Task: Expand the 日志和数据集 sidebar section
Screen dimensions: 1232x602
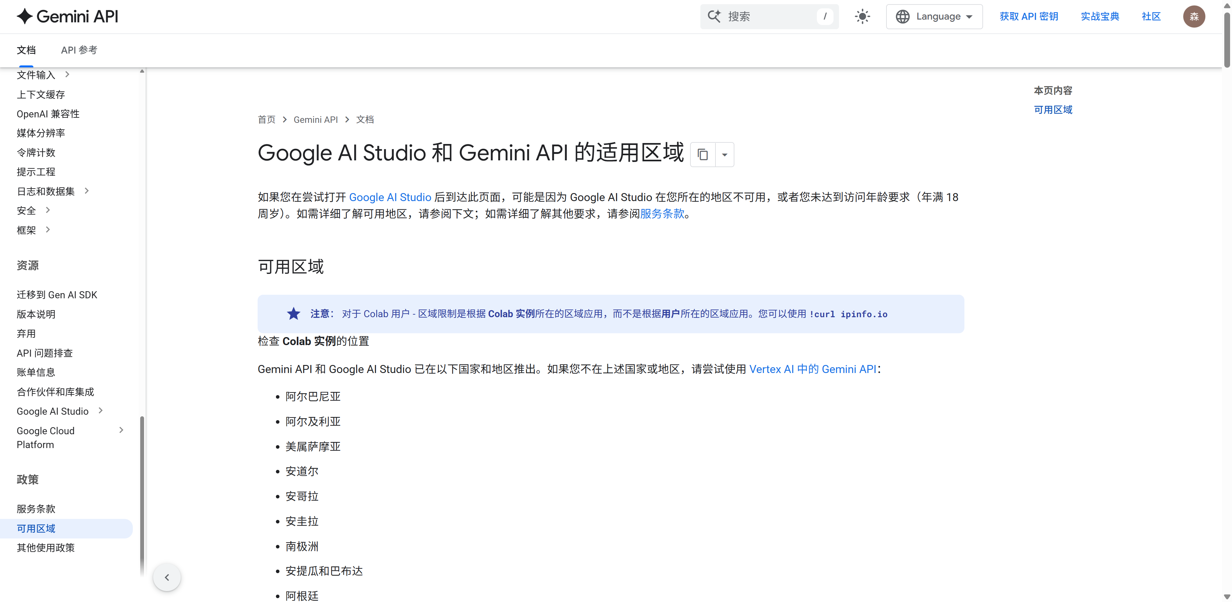Action: pyautogui.click(x=87, y=191)
